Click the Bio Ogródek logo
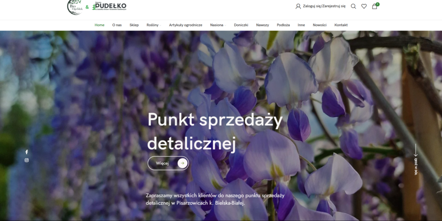The height and width of the screenshot is (221, 442). click(75, 7)
